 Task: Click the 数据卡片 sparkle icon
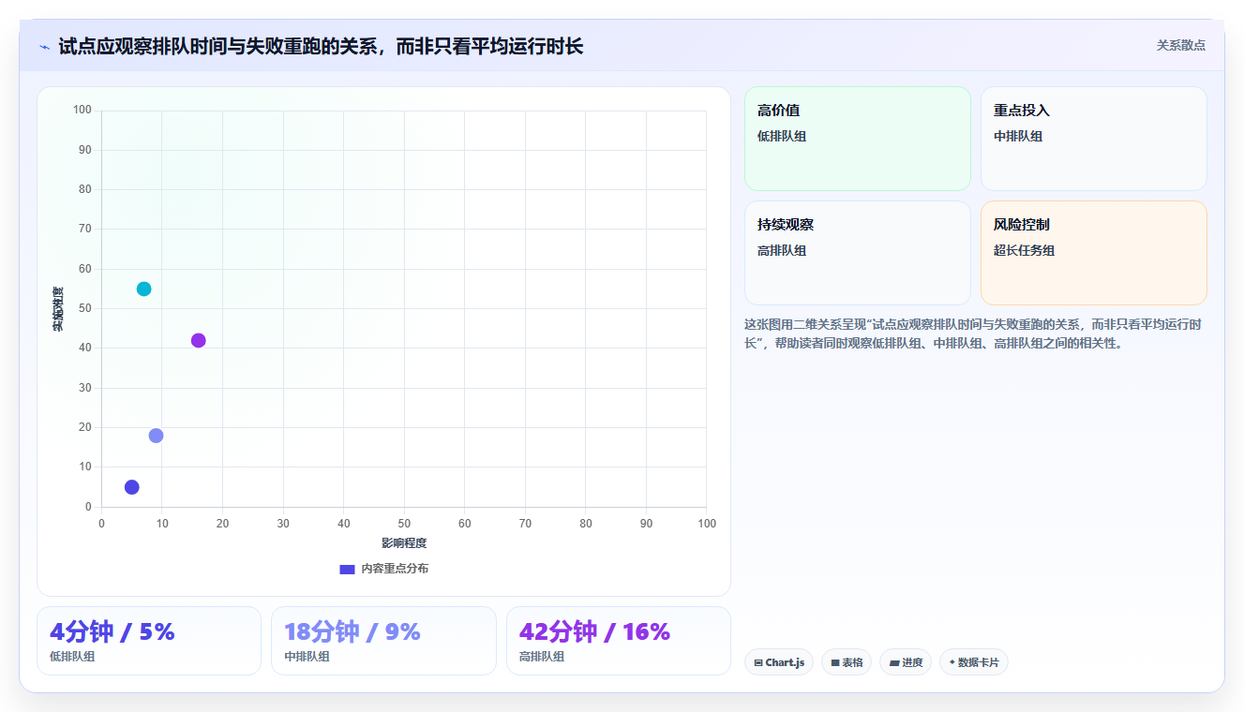coord(952,661)
